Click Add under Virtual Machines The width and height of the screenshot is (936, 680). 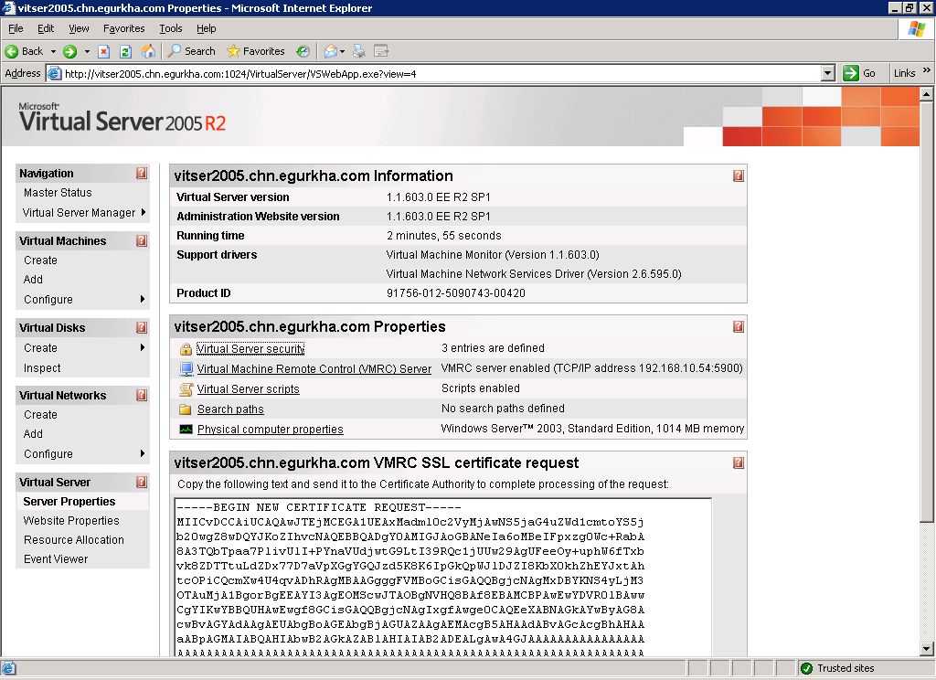coord(34,280)
